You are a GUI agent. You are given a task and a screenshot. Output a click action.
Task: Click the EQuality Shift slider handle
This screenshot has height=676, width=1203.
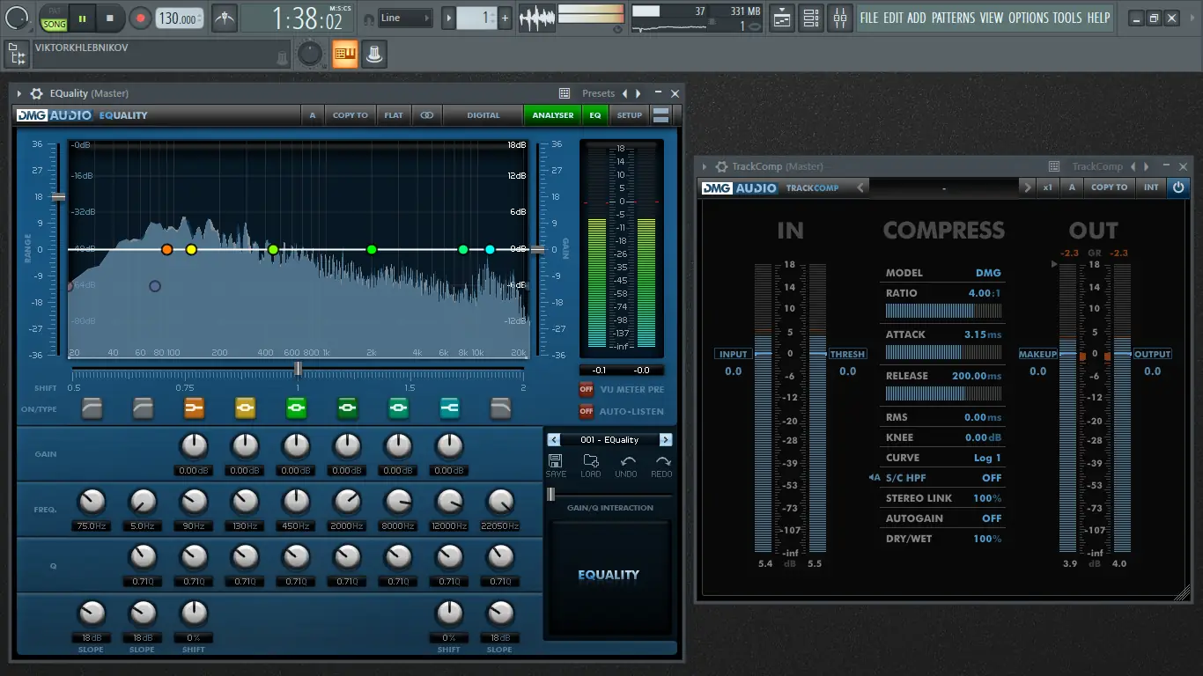pyautogui.click(x=298, y=368)
